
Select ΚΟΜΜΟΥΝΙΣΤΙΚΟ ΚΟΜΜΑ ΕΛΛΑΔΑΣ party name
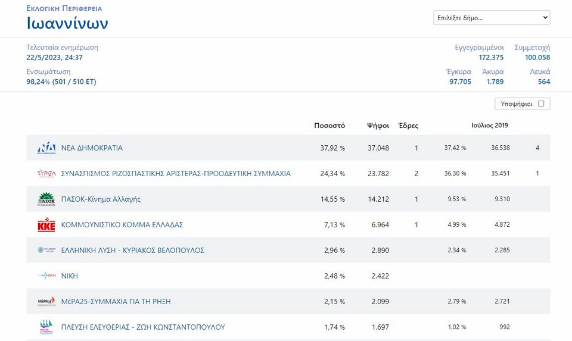(x=122, y=225)
